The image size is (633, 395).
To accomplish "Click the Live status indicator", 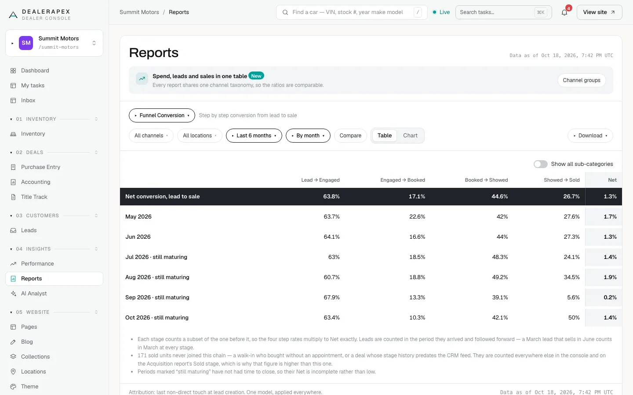I will point(441,12).
